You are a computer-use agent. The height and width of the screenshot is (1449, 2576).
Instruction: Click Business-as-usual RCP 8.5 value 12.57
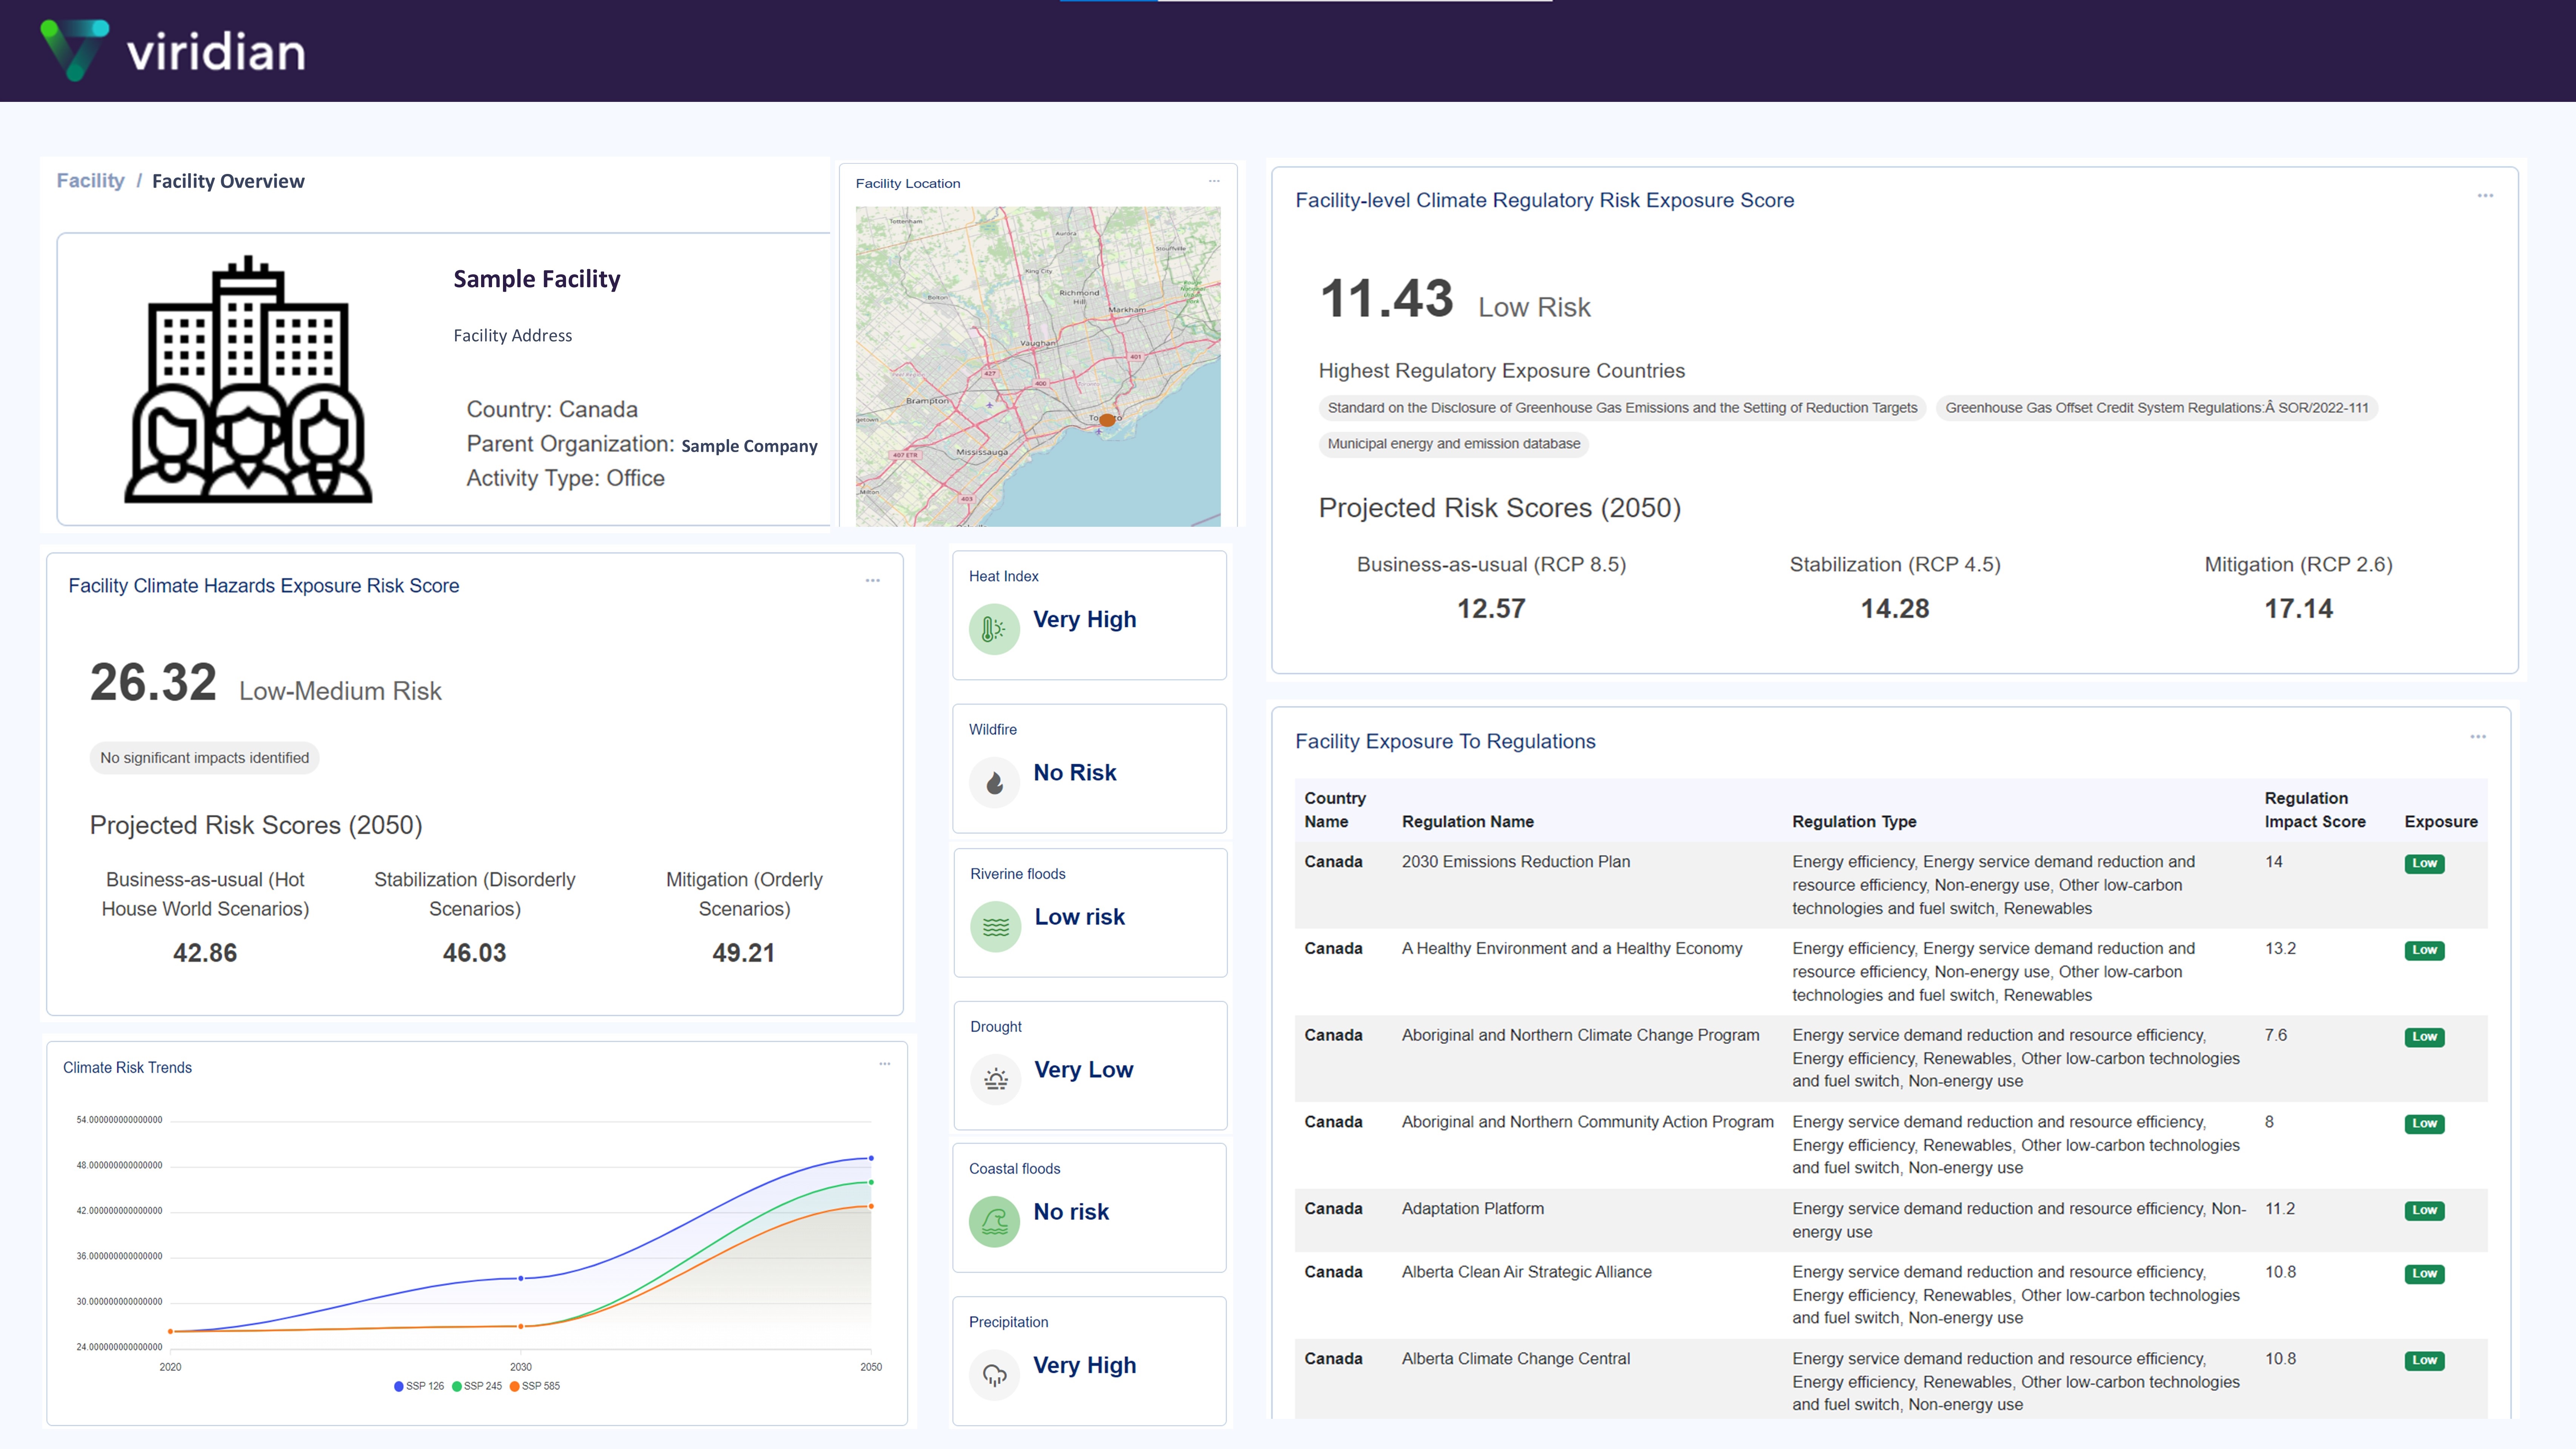tap(1491, 609)
